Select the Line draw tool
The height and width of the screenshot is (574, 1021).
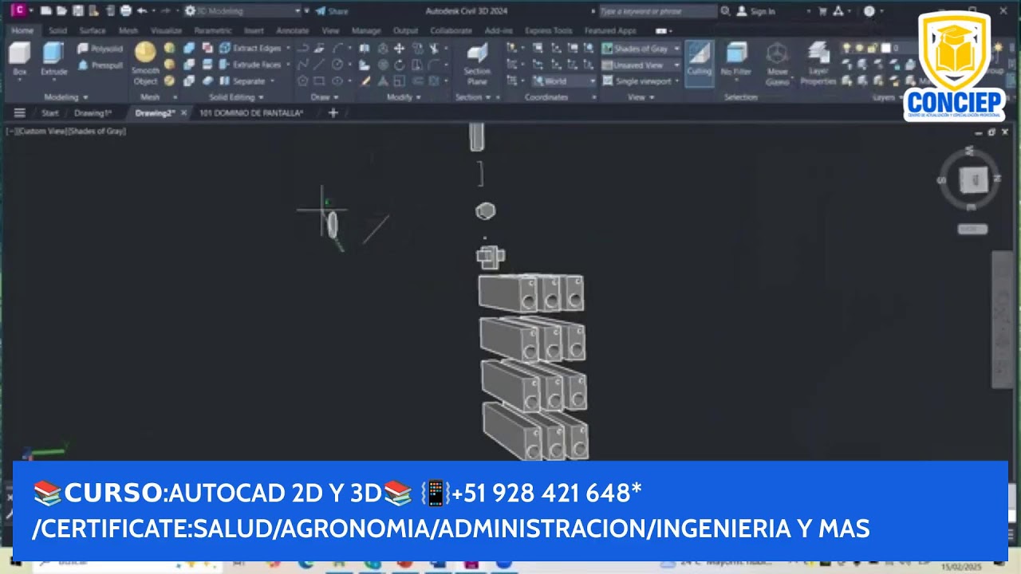(x=319, y=65)
